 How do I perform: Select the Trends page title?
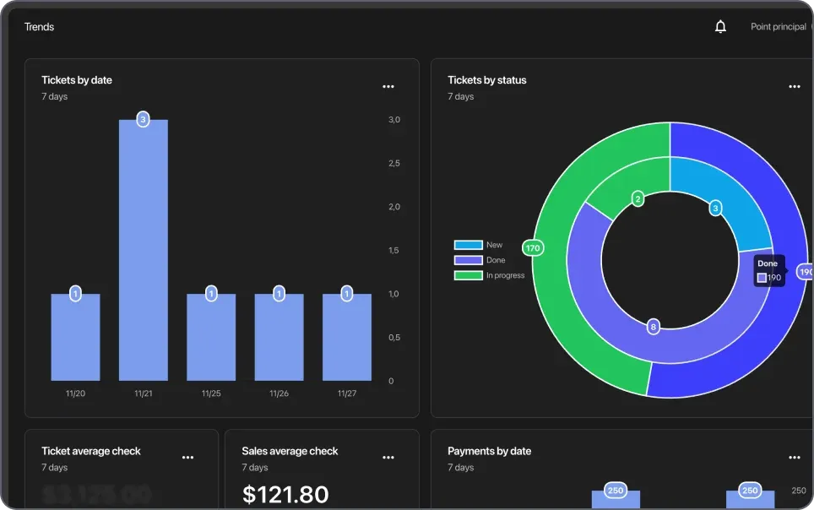39,27
